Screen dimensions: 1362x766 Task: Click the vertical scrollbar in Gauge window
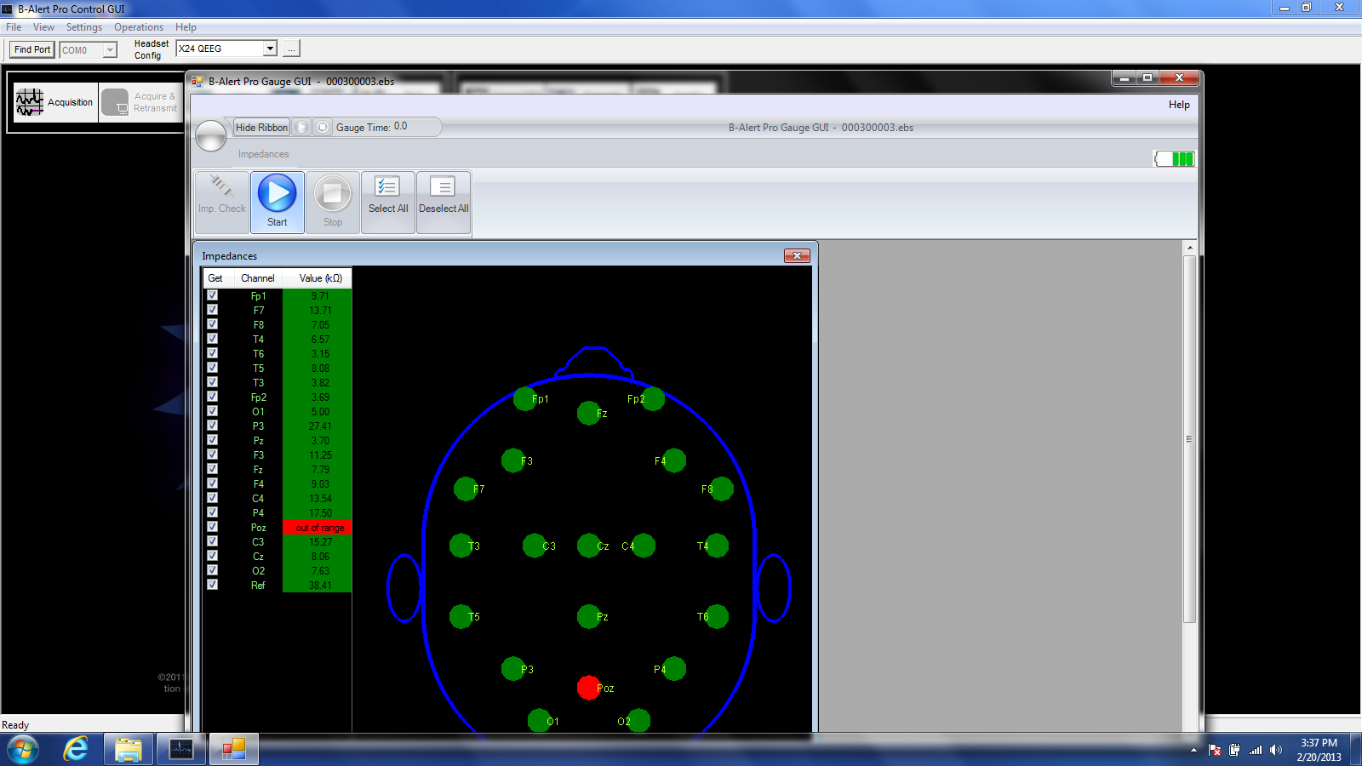(1189, 439)
